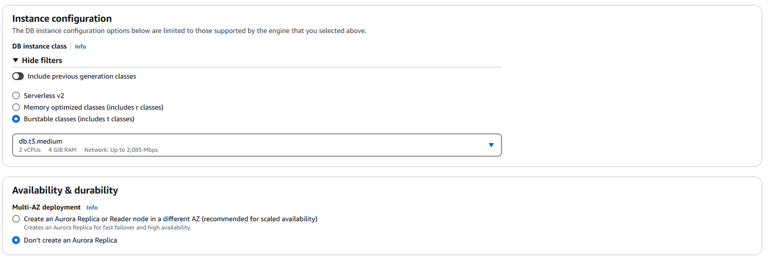Viewport: 770px width, 259px height.
Task: Choose Create an Aurora Replica option
Action: point(16,219)
